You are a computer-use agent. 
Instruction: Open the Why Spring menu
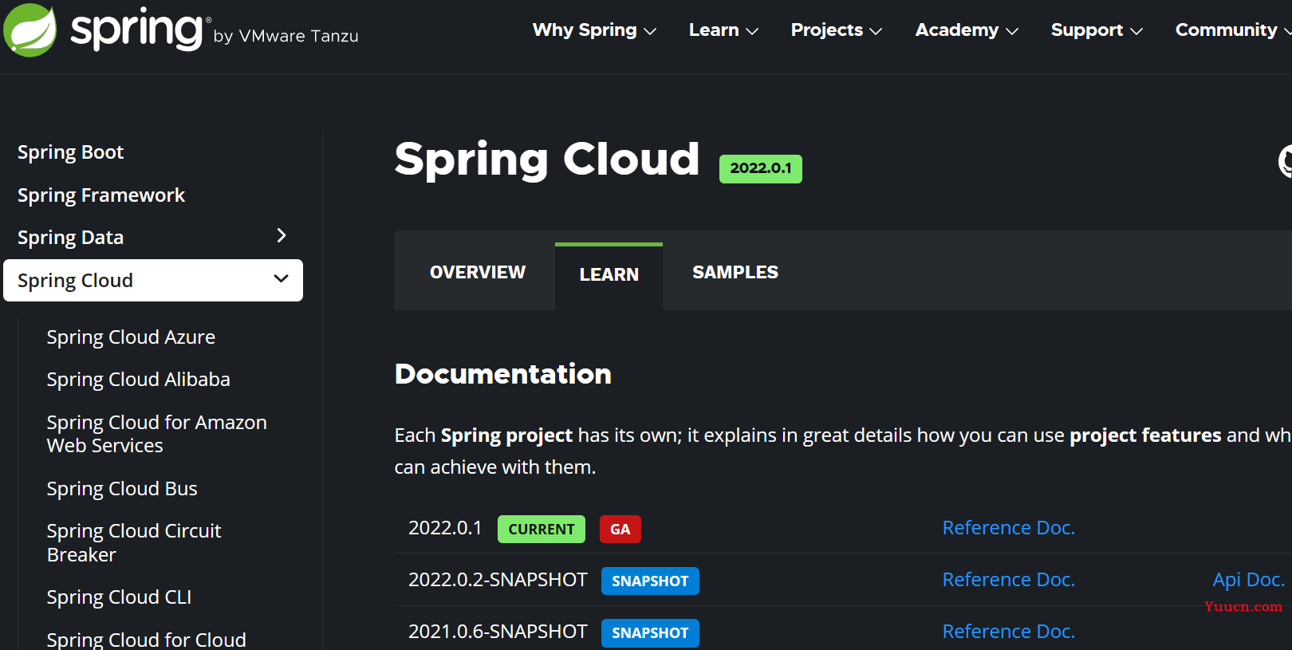[x=594, y=30]
